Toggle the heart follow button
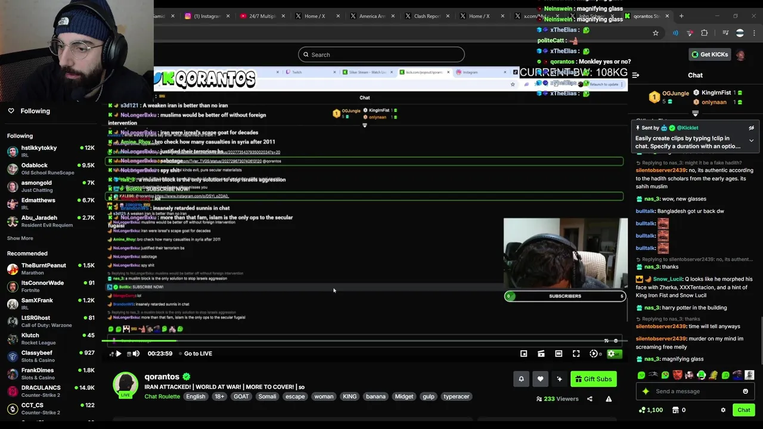The image size is (763, 429). (540, 379)
